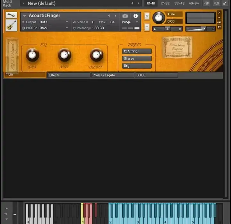Switch to rack page 49-64
Image resolution: width=231 pixels, height=224 pixels.
pyautogui.click(x=193, y=3)
